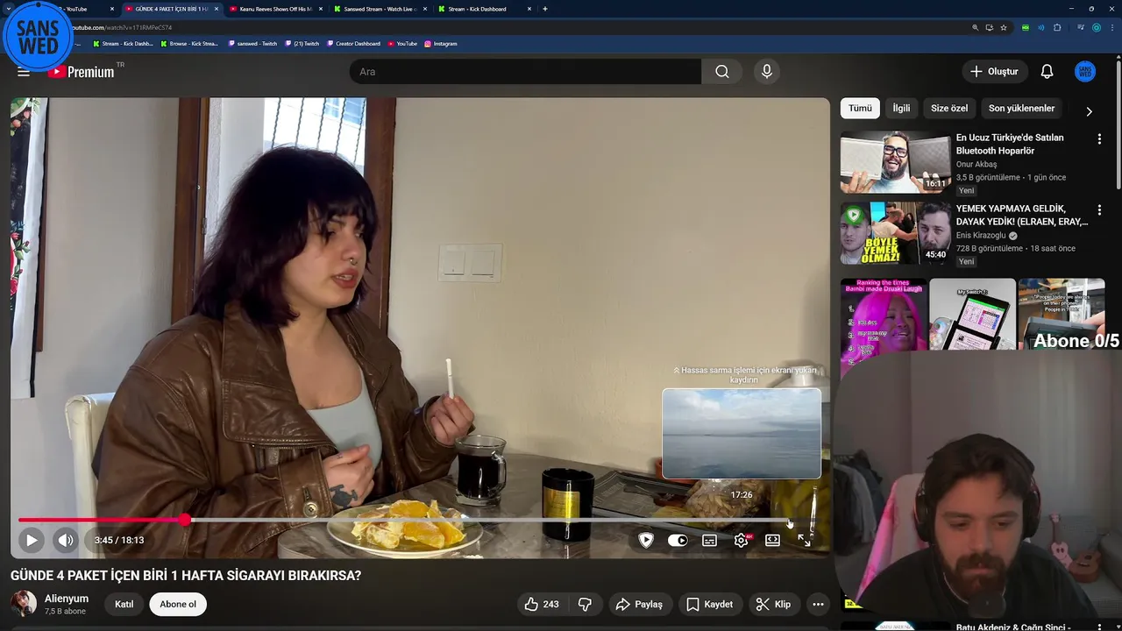This screenshot has width=1122, height=631.
Task: Save the video with Kaydet
Action: (x=709, y=604)
